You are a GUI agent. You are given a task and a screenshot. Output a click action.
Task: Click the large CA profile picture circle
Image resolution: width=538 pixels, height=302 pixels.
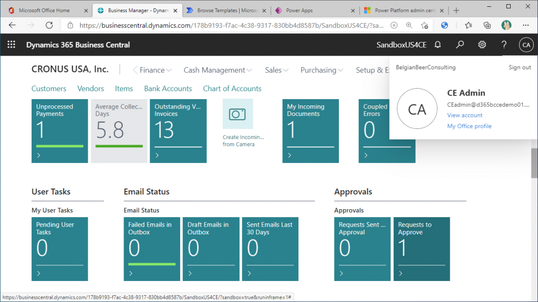[x=417, y=109]
